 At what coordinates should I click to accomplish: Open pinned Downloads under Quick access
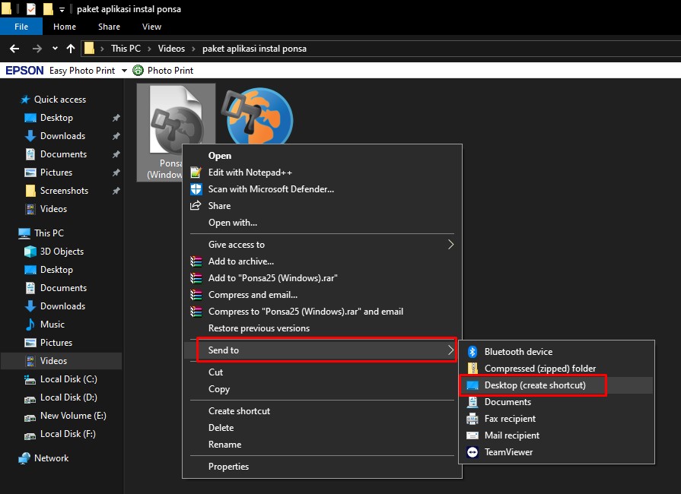(x=62, y=136)
